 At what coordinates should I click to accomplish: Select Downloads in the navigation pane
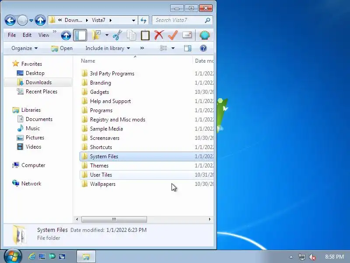point(38,82)
